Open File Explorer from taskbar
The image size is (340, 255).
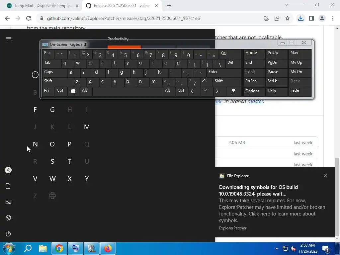pos(43,248)
